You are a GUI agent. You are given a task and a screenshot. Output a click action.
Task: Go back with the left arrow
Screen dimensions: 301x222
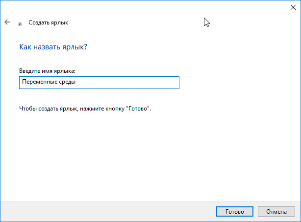pyautogui.click(x=7, y=22)
